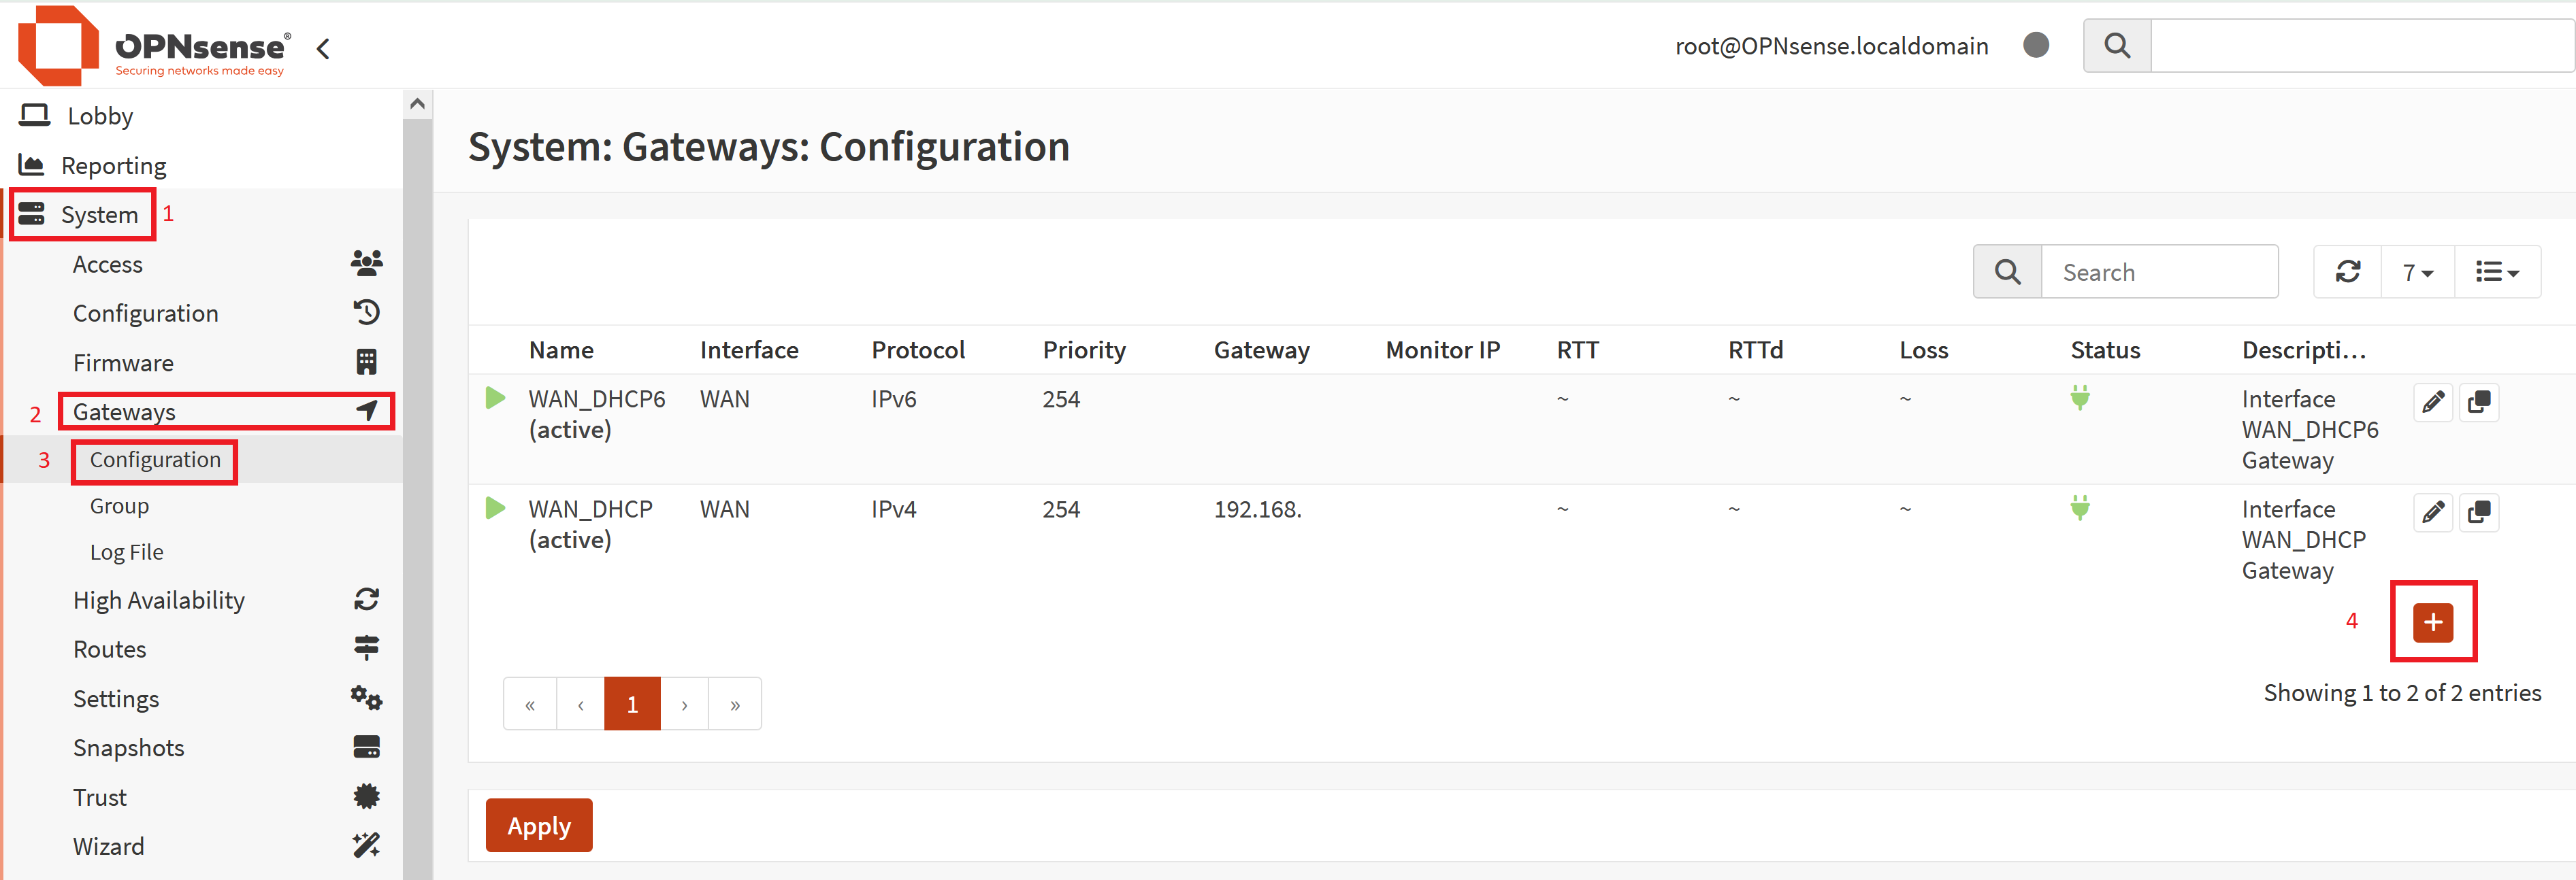
Task: Click the gateway table Search field
Action: 2159,272
